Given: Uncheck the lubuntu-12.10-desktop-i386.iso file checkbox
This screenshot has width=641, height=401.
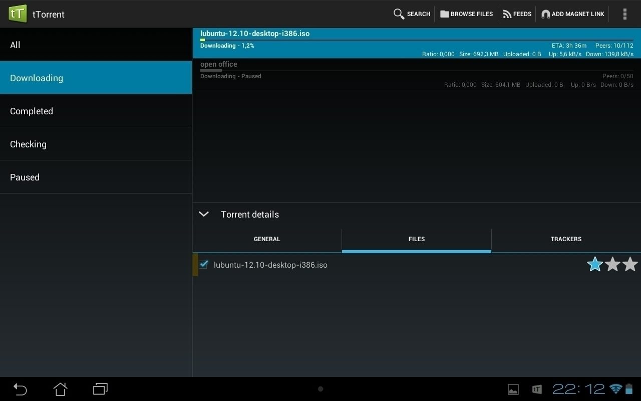Looking at the screenshot, I should 203,264.
